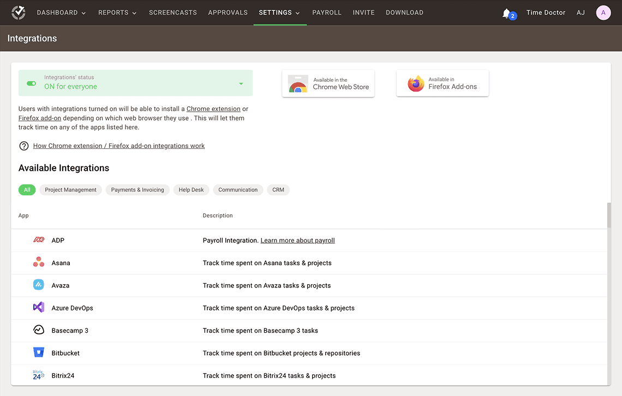Toggle the integrations status switch
622x396 pixels.
pyautogui.click(x=31, y=83)
